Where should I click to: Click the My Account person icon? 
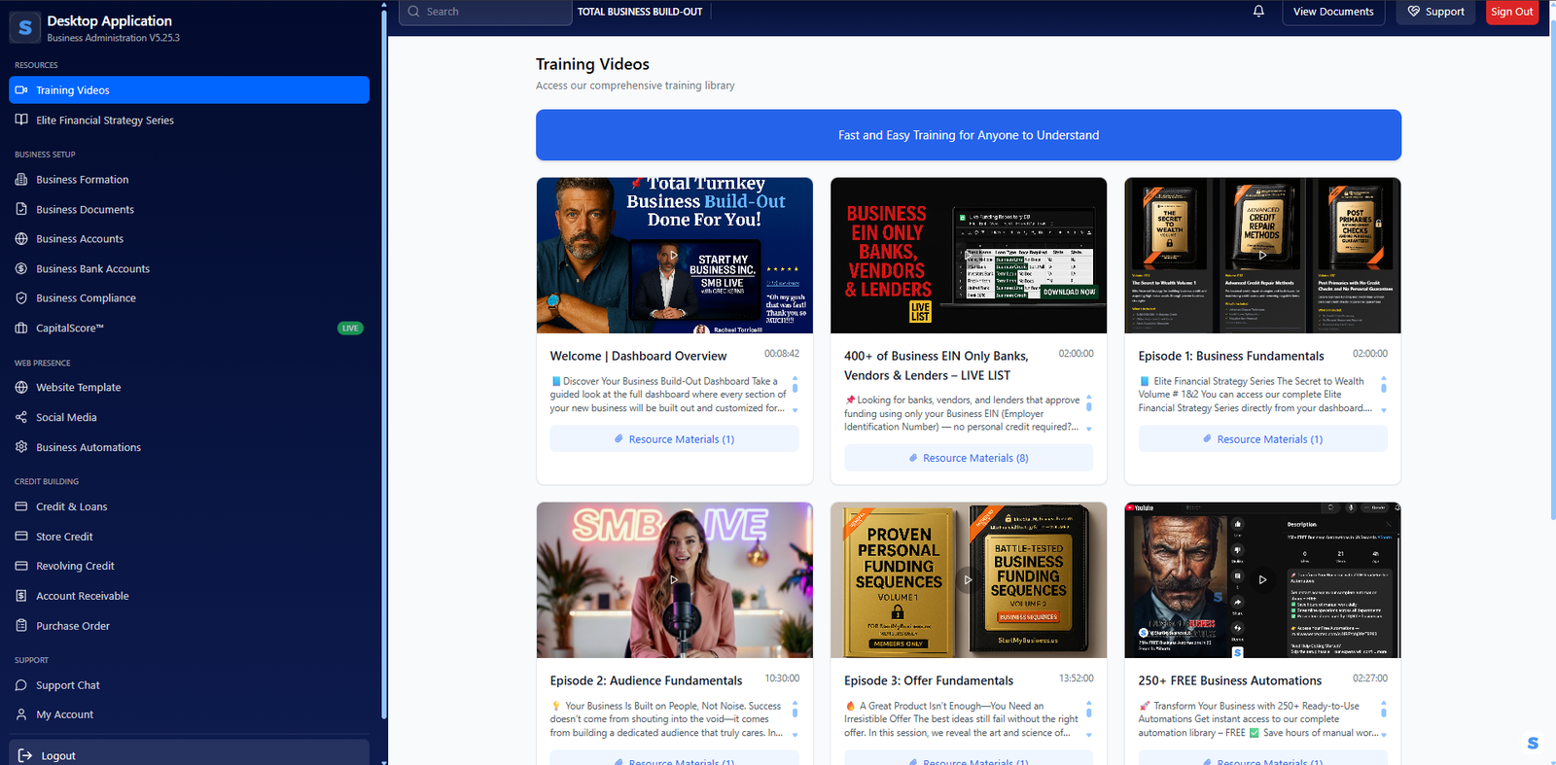[x=21, y=714]
